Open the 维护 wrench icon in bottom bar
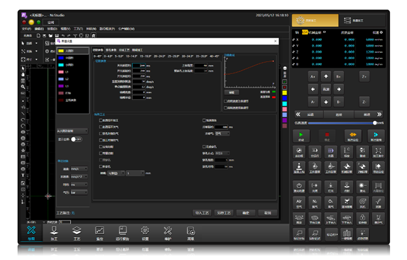 pos(168,232)
